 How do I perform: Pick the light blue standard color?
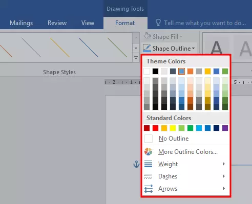point(199,128)
